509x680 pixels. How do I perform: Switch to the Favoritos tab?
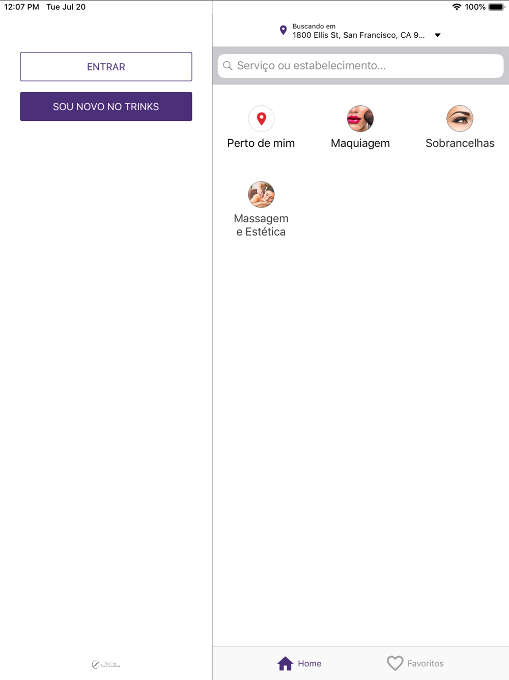point(415,663)
